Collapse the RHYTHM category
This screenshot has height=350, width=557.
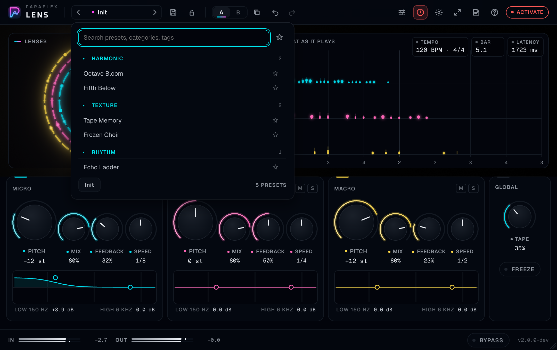pyautogui.click(x=182, y=152)
